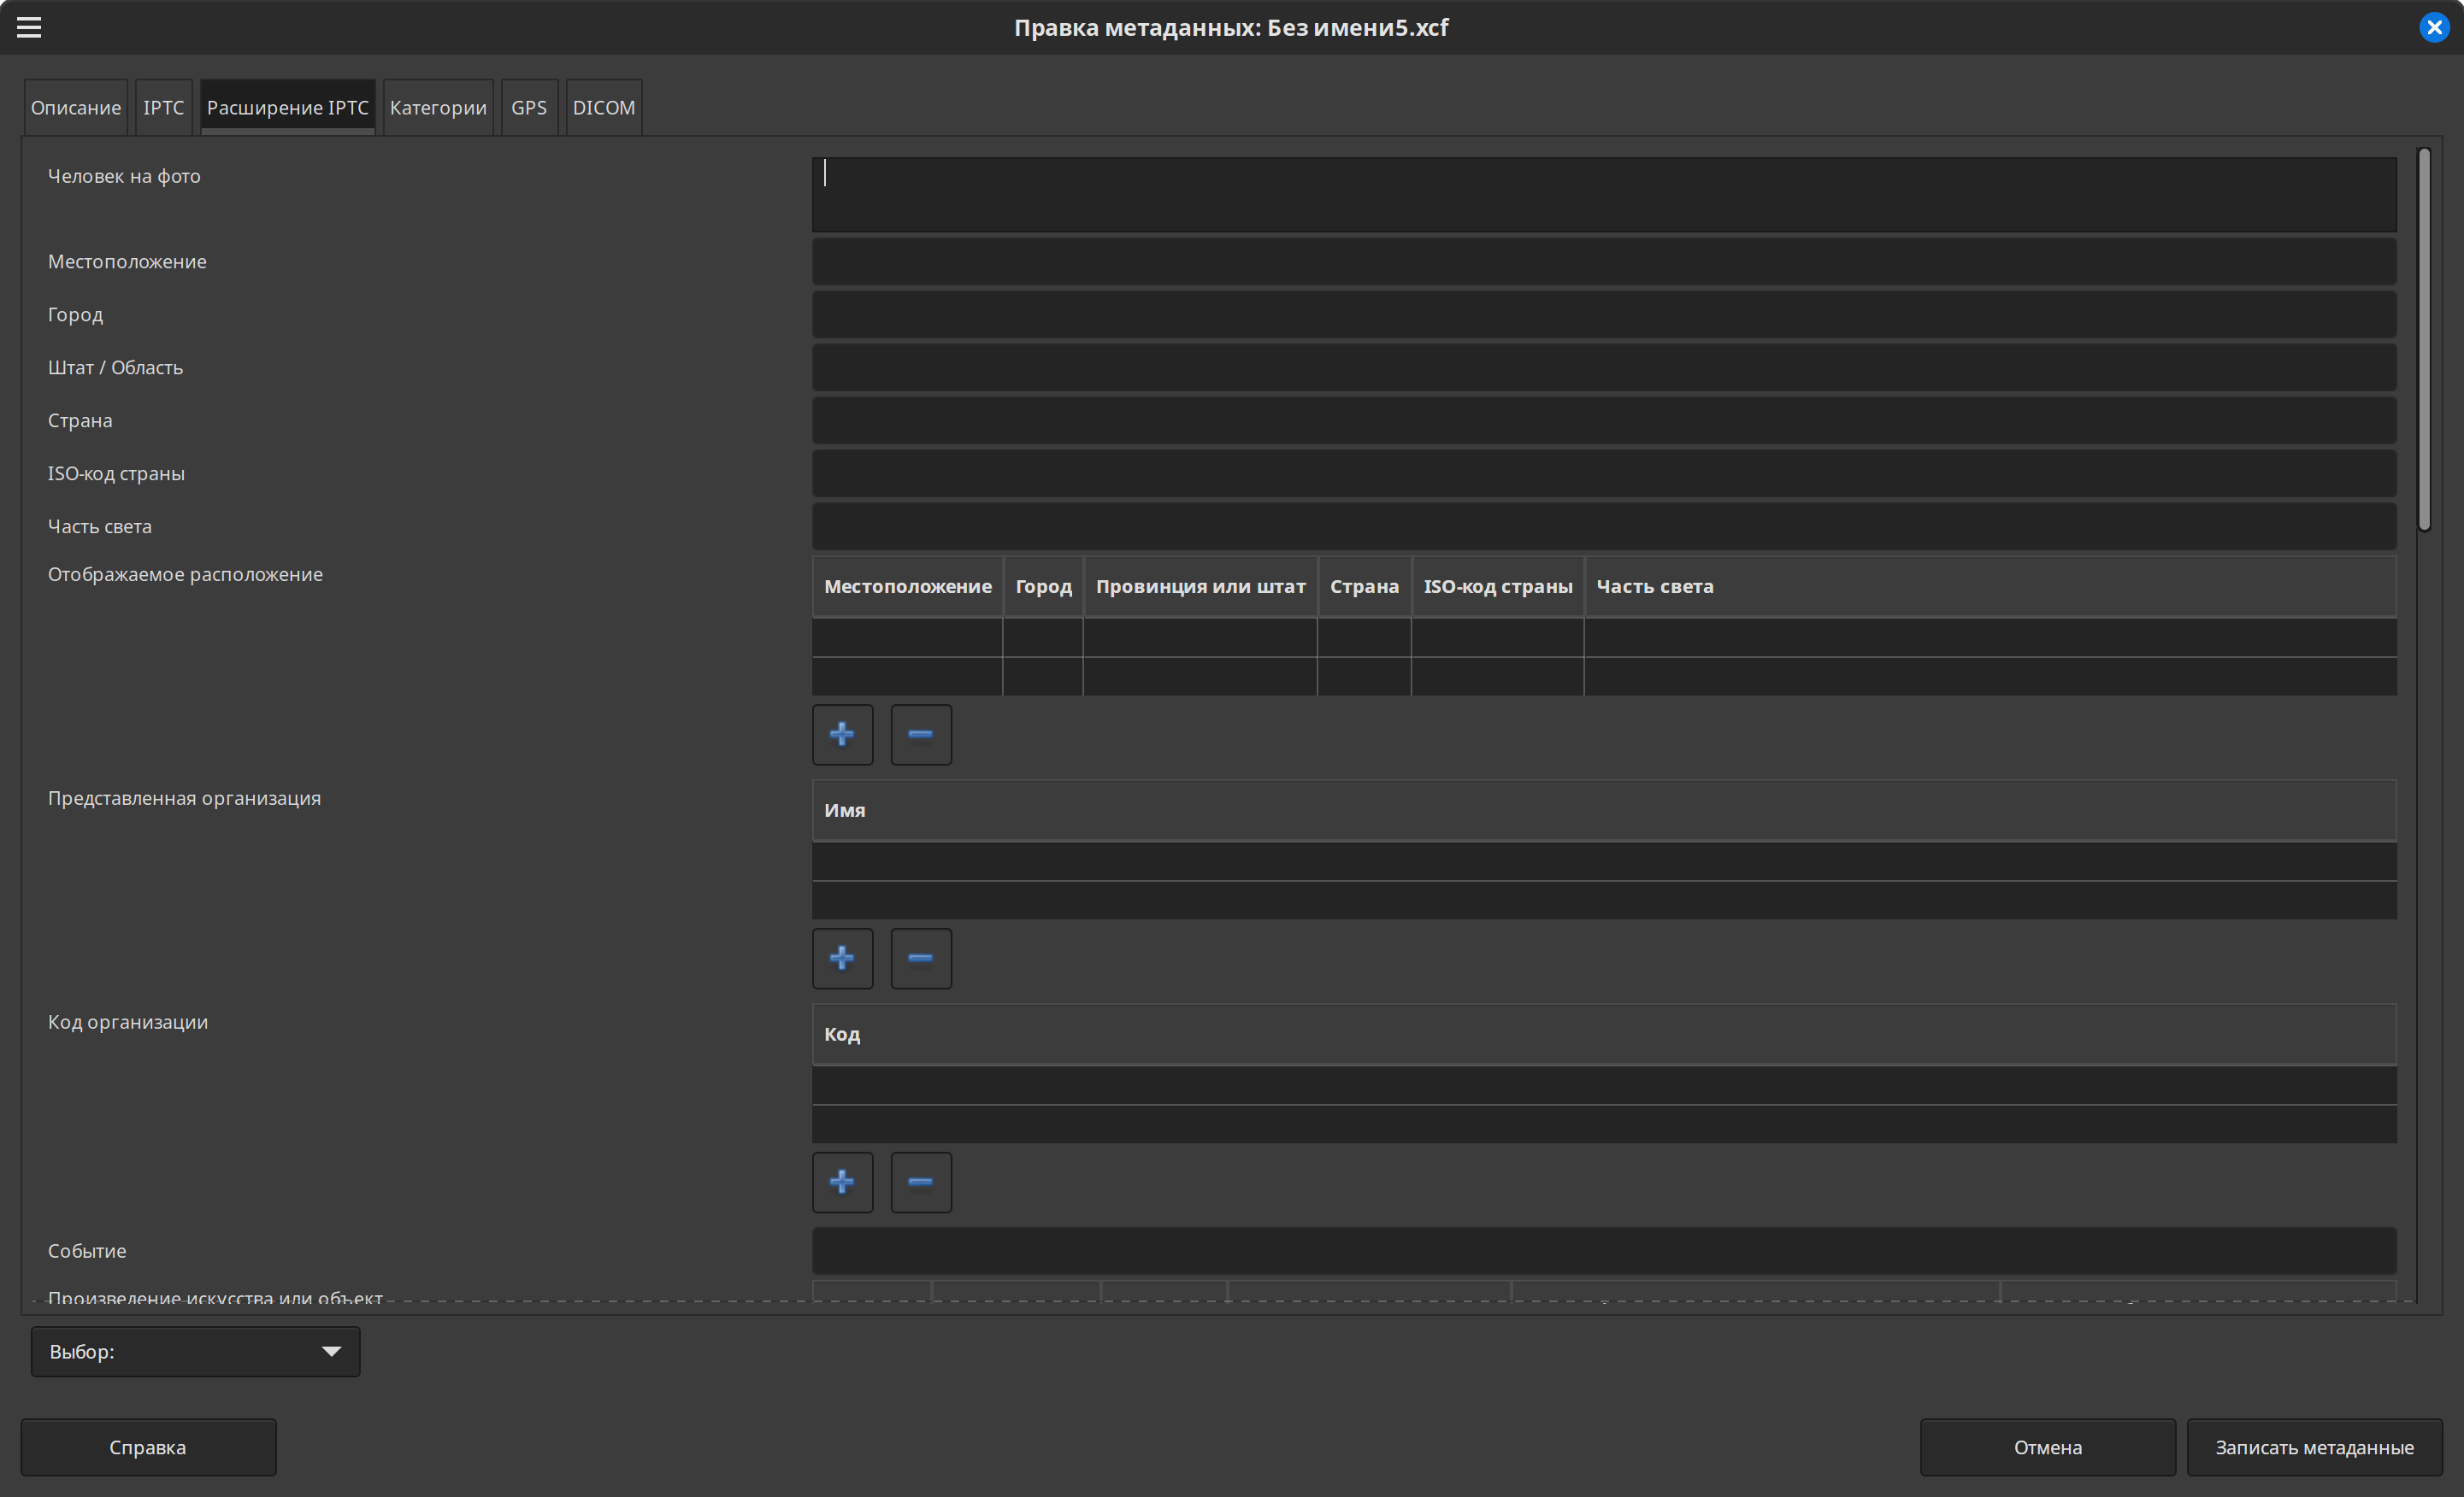Remove a row from the Представленная организация table
The width and height of the screenshot is (2464, 1497).
click(920, 959)
